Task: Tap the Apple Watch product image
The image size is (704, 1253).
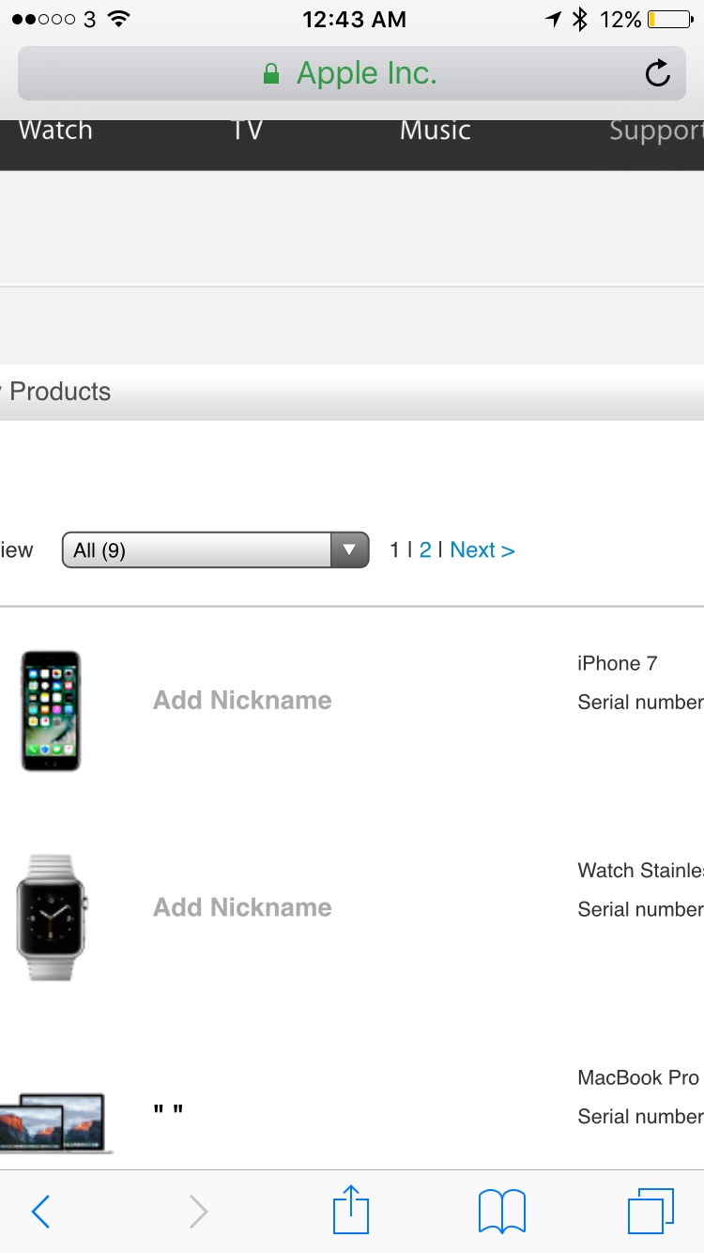Action: [x=52, y=918]
